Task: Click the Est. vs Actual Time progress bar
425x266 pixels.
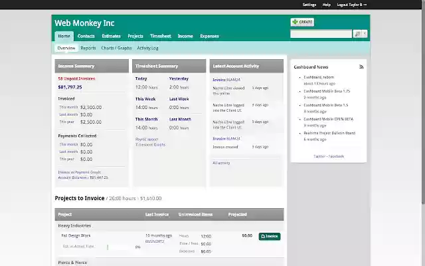Action: point(120,247)
